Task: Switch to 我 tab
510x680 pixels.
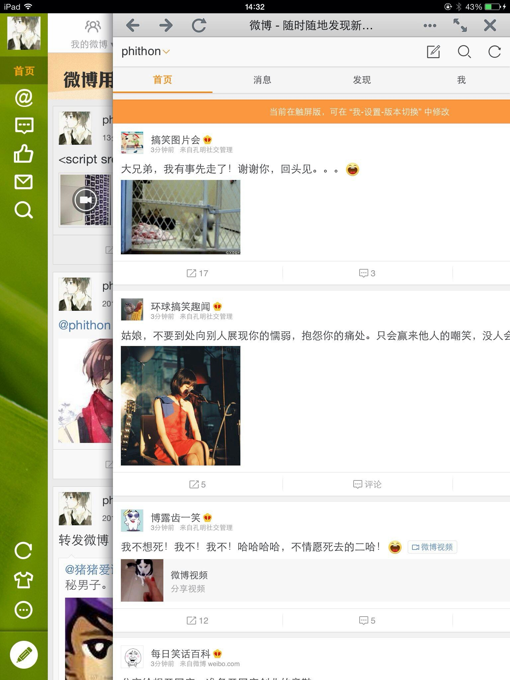Action: point(461,80)
